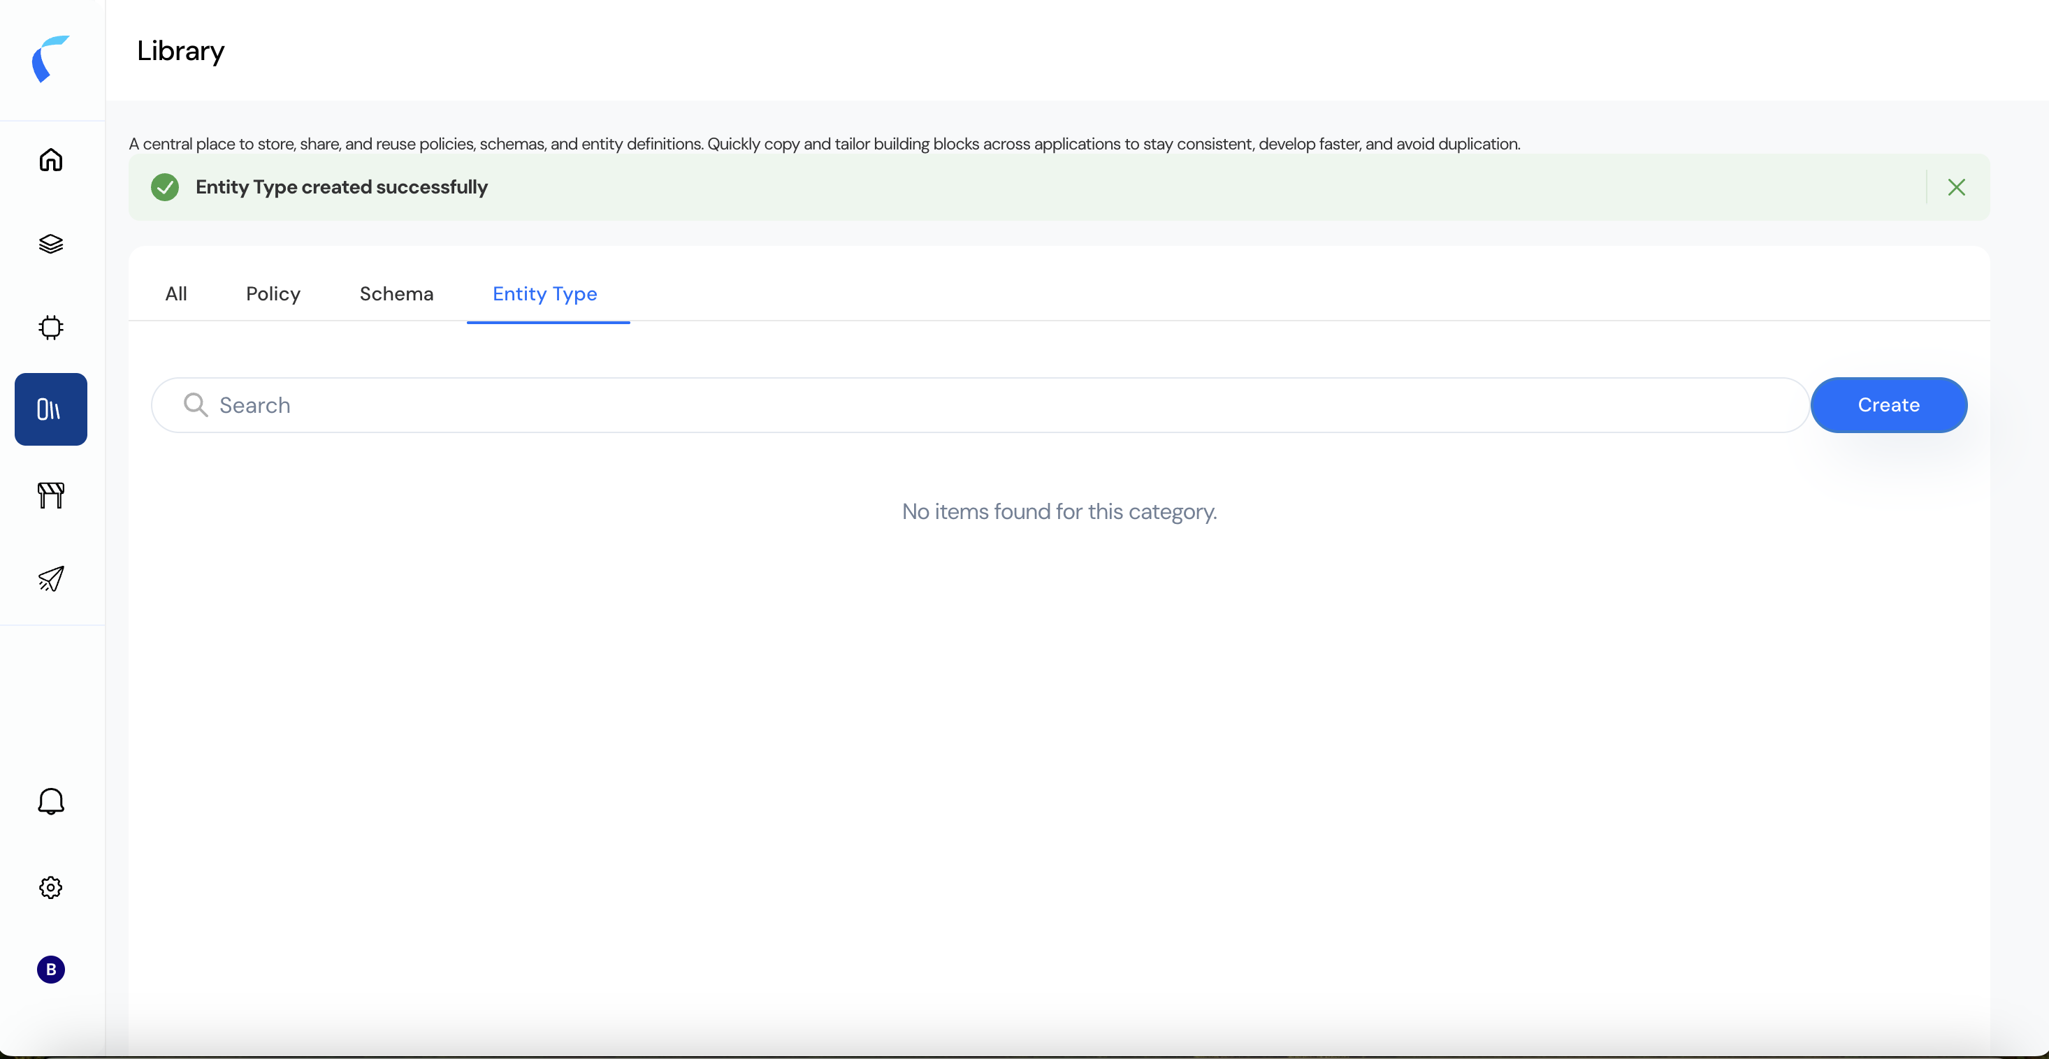Switch to the Policy tab
This screenshot has height=1059, width=2049.
(x=273, y=294)
